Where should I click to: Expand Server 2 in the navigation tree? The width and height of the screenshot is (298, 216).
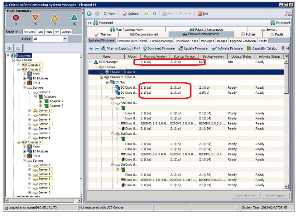click(30, 110)
